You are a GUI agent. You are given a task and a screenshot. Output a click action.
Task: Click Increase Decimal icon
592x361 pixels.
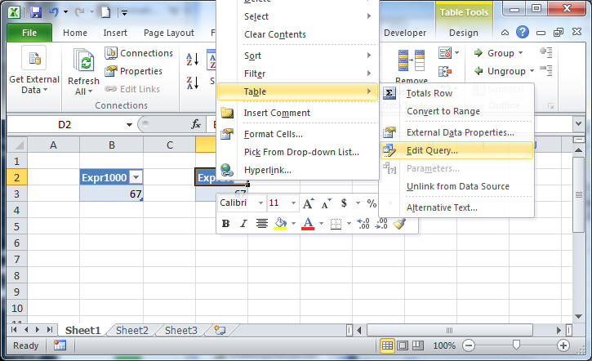tap(363, 224)
